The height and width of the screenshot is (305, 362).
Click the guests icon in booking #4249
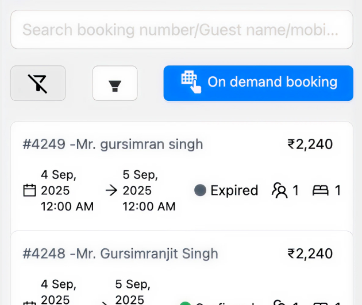click(x=280, y=190)
